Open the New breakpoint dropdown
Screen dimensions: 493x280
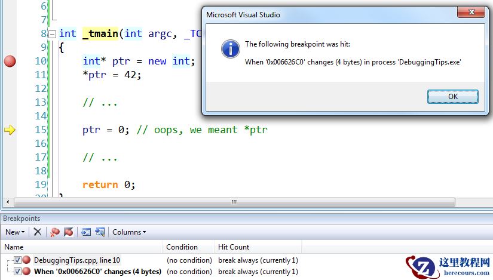(x=15, y=232)
